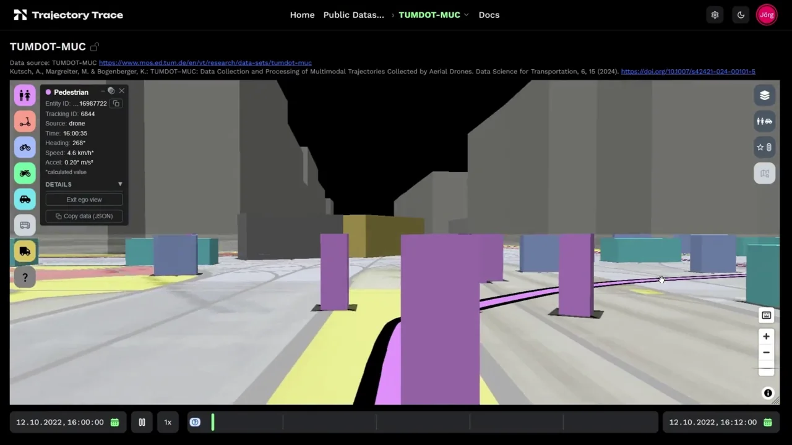Click the Heading value 268°
Screen dimensions: 792x445
pos(79,143)
